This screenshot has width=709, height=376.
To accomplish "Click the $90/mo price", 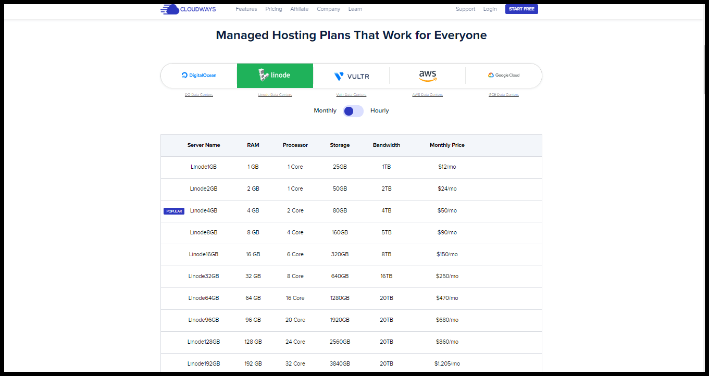I will 447,233.
